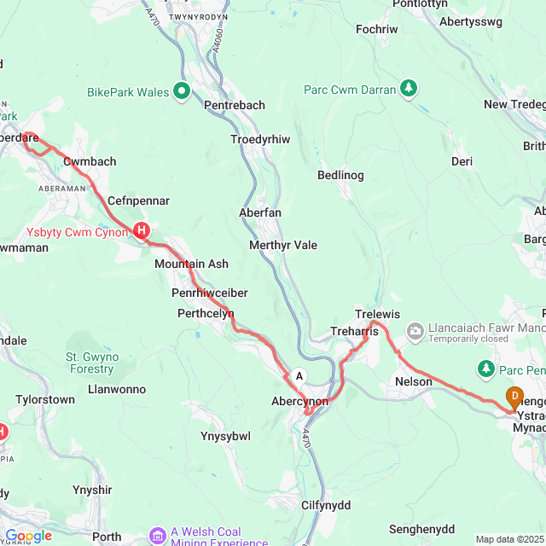546x546 pixels.
Task: Click the Parc Cwm Darran tree icon
Action: click(x=409, y=89)
